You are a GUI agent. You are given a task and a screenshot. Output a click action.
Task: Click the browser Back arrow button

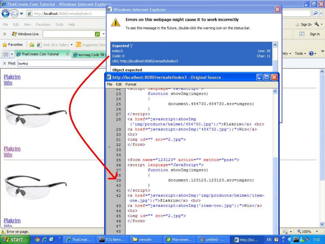click(5, 13)
